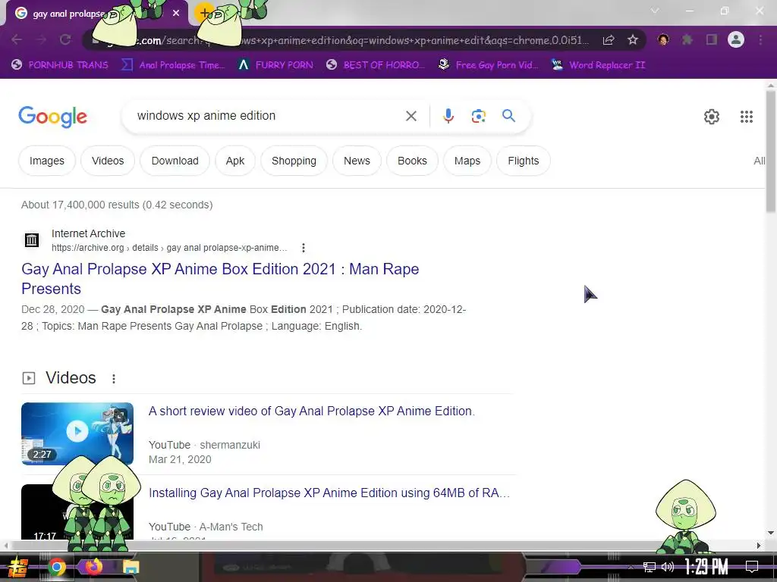The image size is (777, 582).
Task: Click the network tray icon
Action: 650,567
